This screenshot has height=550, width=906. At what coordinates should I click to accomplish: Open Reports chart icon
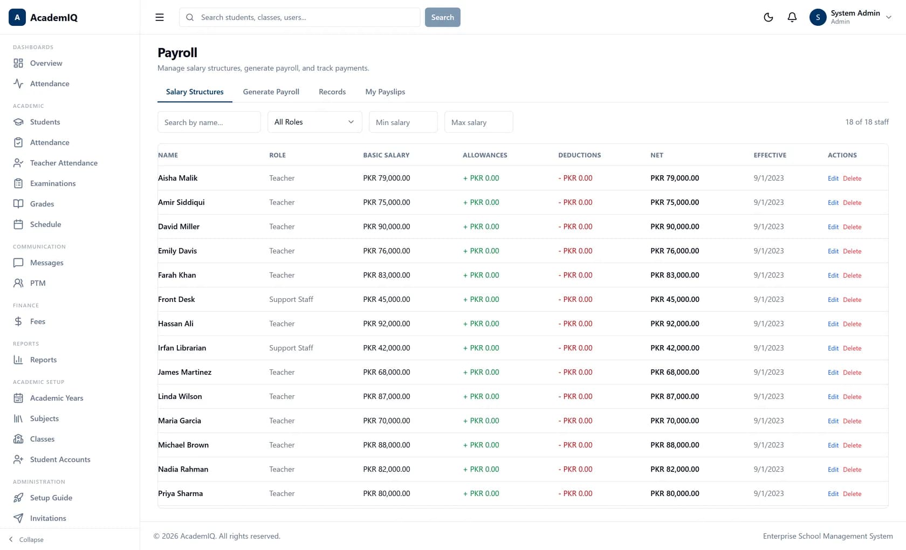click(18, 360)
